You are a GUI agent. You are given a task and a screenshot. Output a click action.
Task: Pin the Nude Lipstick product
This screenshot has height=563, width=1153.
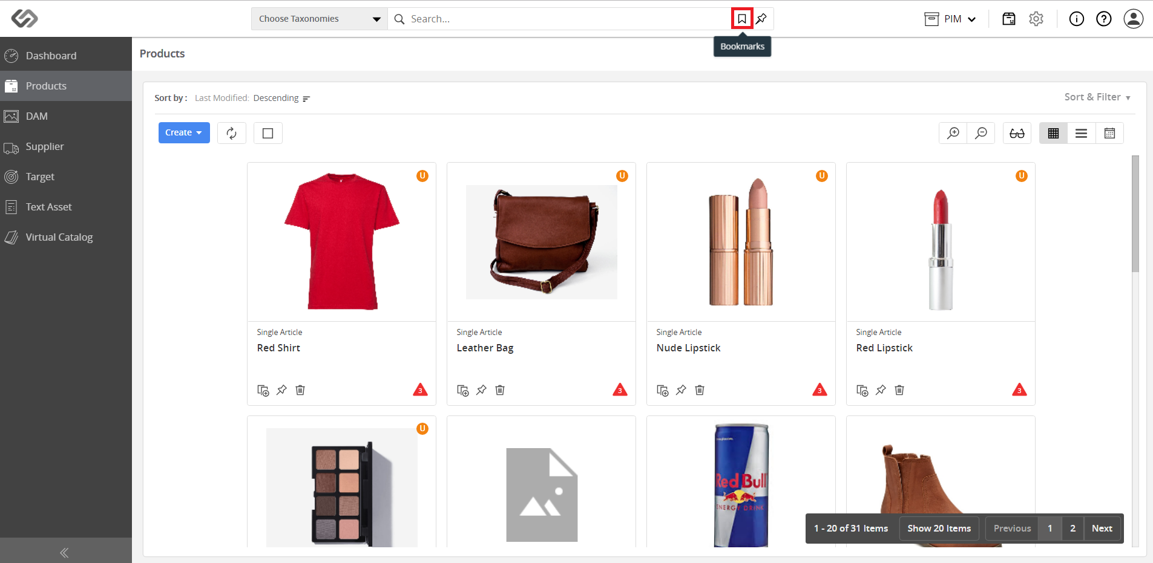click(681, 390)
